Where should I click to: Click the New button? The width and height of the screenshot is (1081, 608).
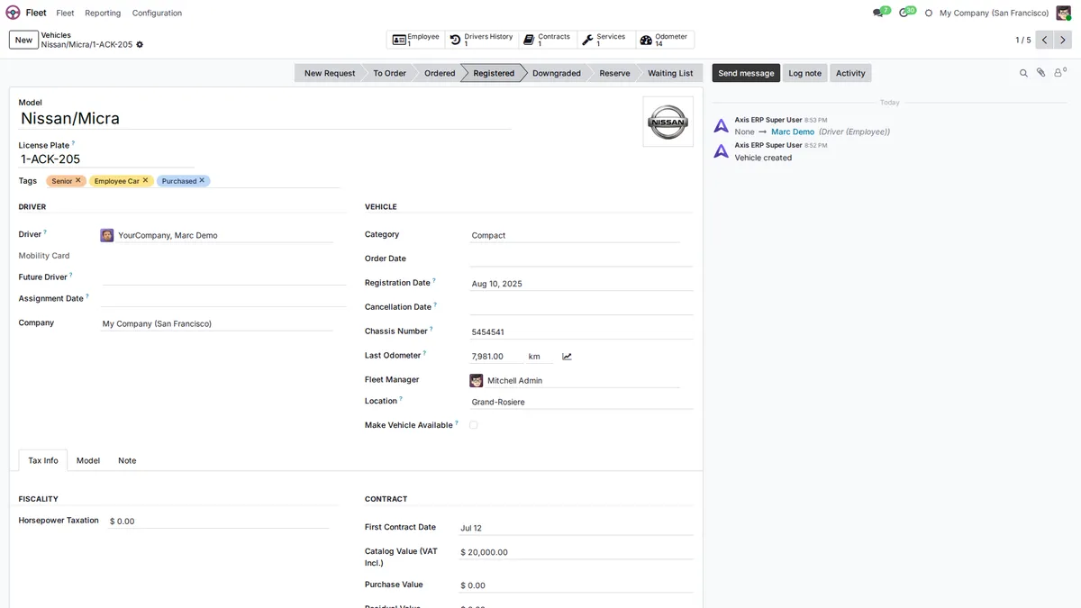(x=23, y=40)
